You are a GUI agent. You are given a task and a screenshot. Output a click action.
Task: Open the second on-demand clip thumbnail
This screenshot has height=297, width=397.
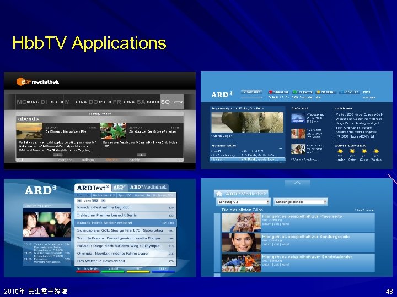click(x=298, y=133)
